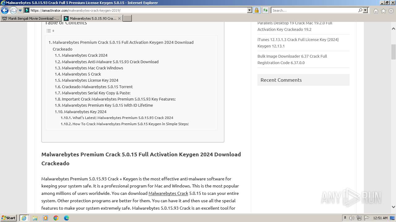396x222 pixels.
Task: Click the 12:51 AM clock
Action: click(x=380, y=218)
